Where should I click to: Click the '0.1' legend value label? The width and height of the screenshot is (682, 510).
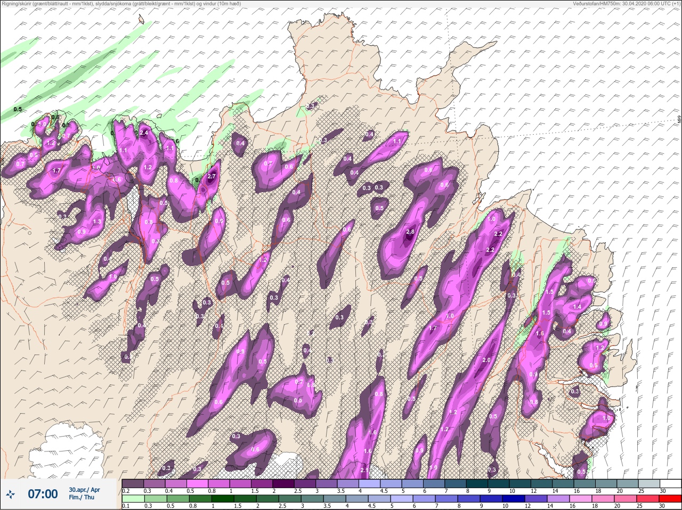(126, 506)
